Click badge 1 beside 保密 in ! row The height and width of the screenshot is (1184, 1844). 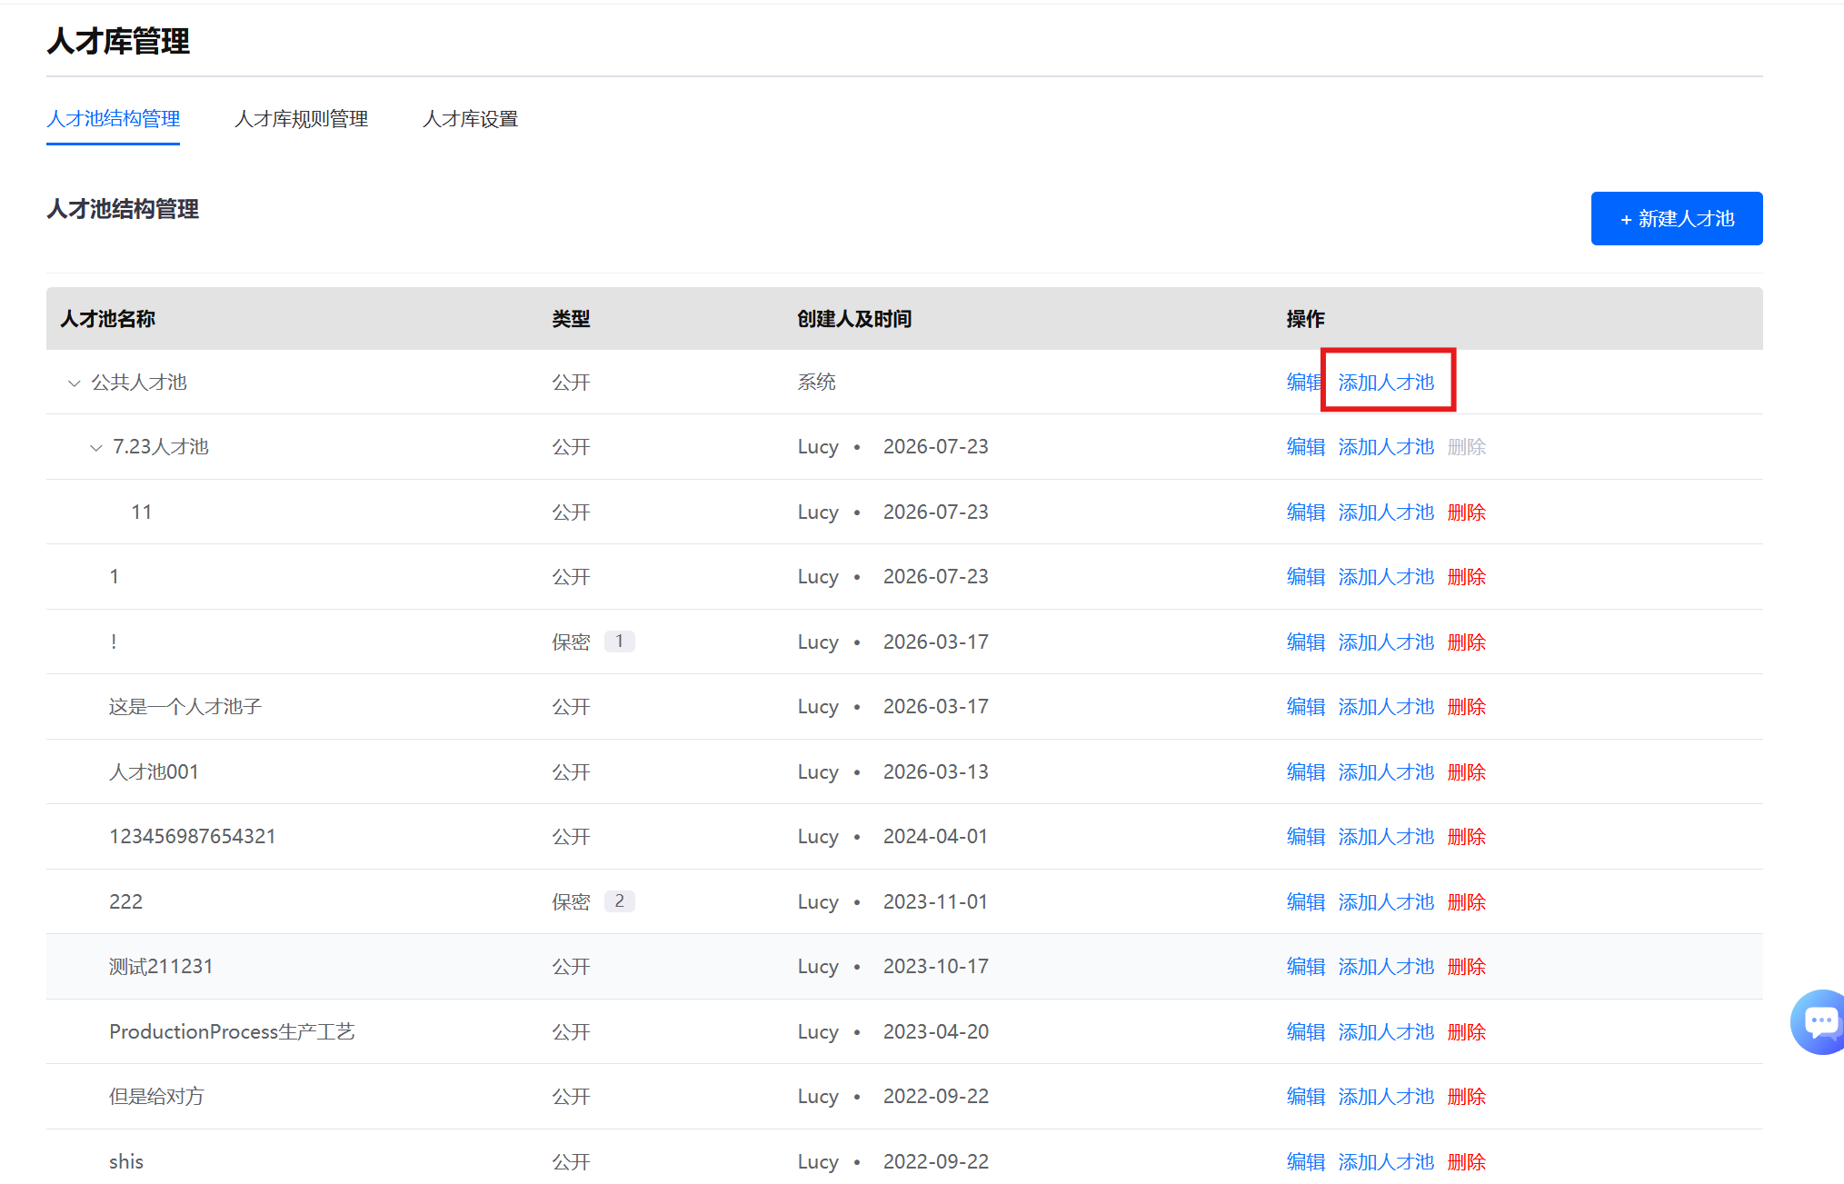[x=620, y=642]
